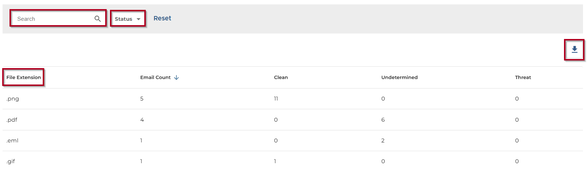
Task: Click the Email Count sort arrow
Action: pos(176,78)
